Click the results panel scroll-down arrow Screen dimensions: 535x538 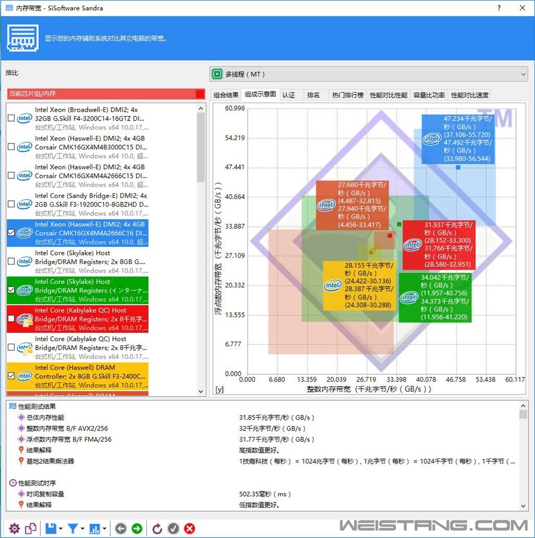[x=523, y=506]
